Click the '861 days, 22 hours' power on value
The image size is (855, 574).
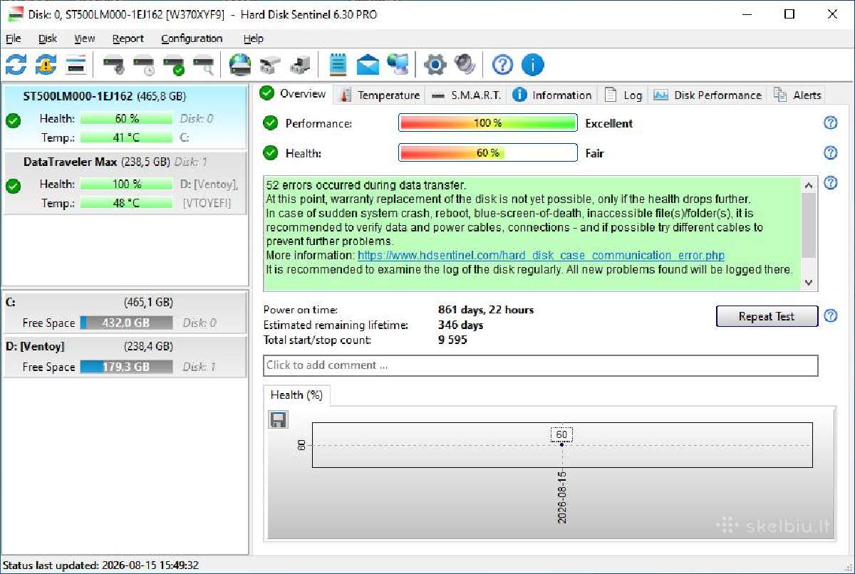tap(486, 310)
